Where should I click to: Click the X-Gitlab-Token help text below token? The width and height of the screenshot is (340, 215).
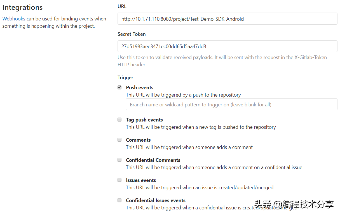coord(222,61)
